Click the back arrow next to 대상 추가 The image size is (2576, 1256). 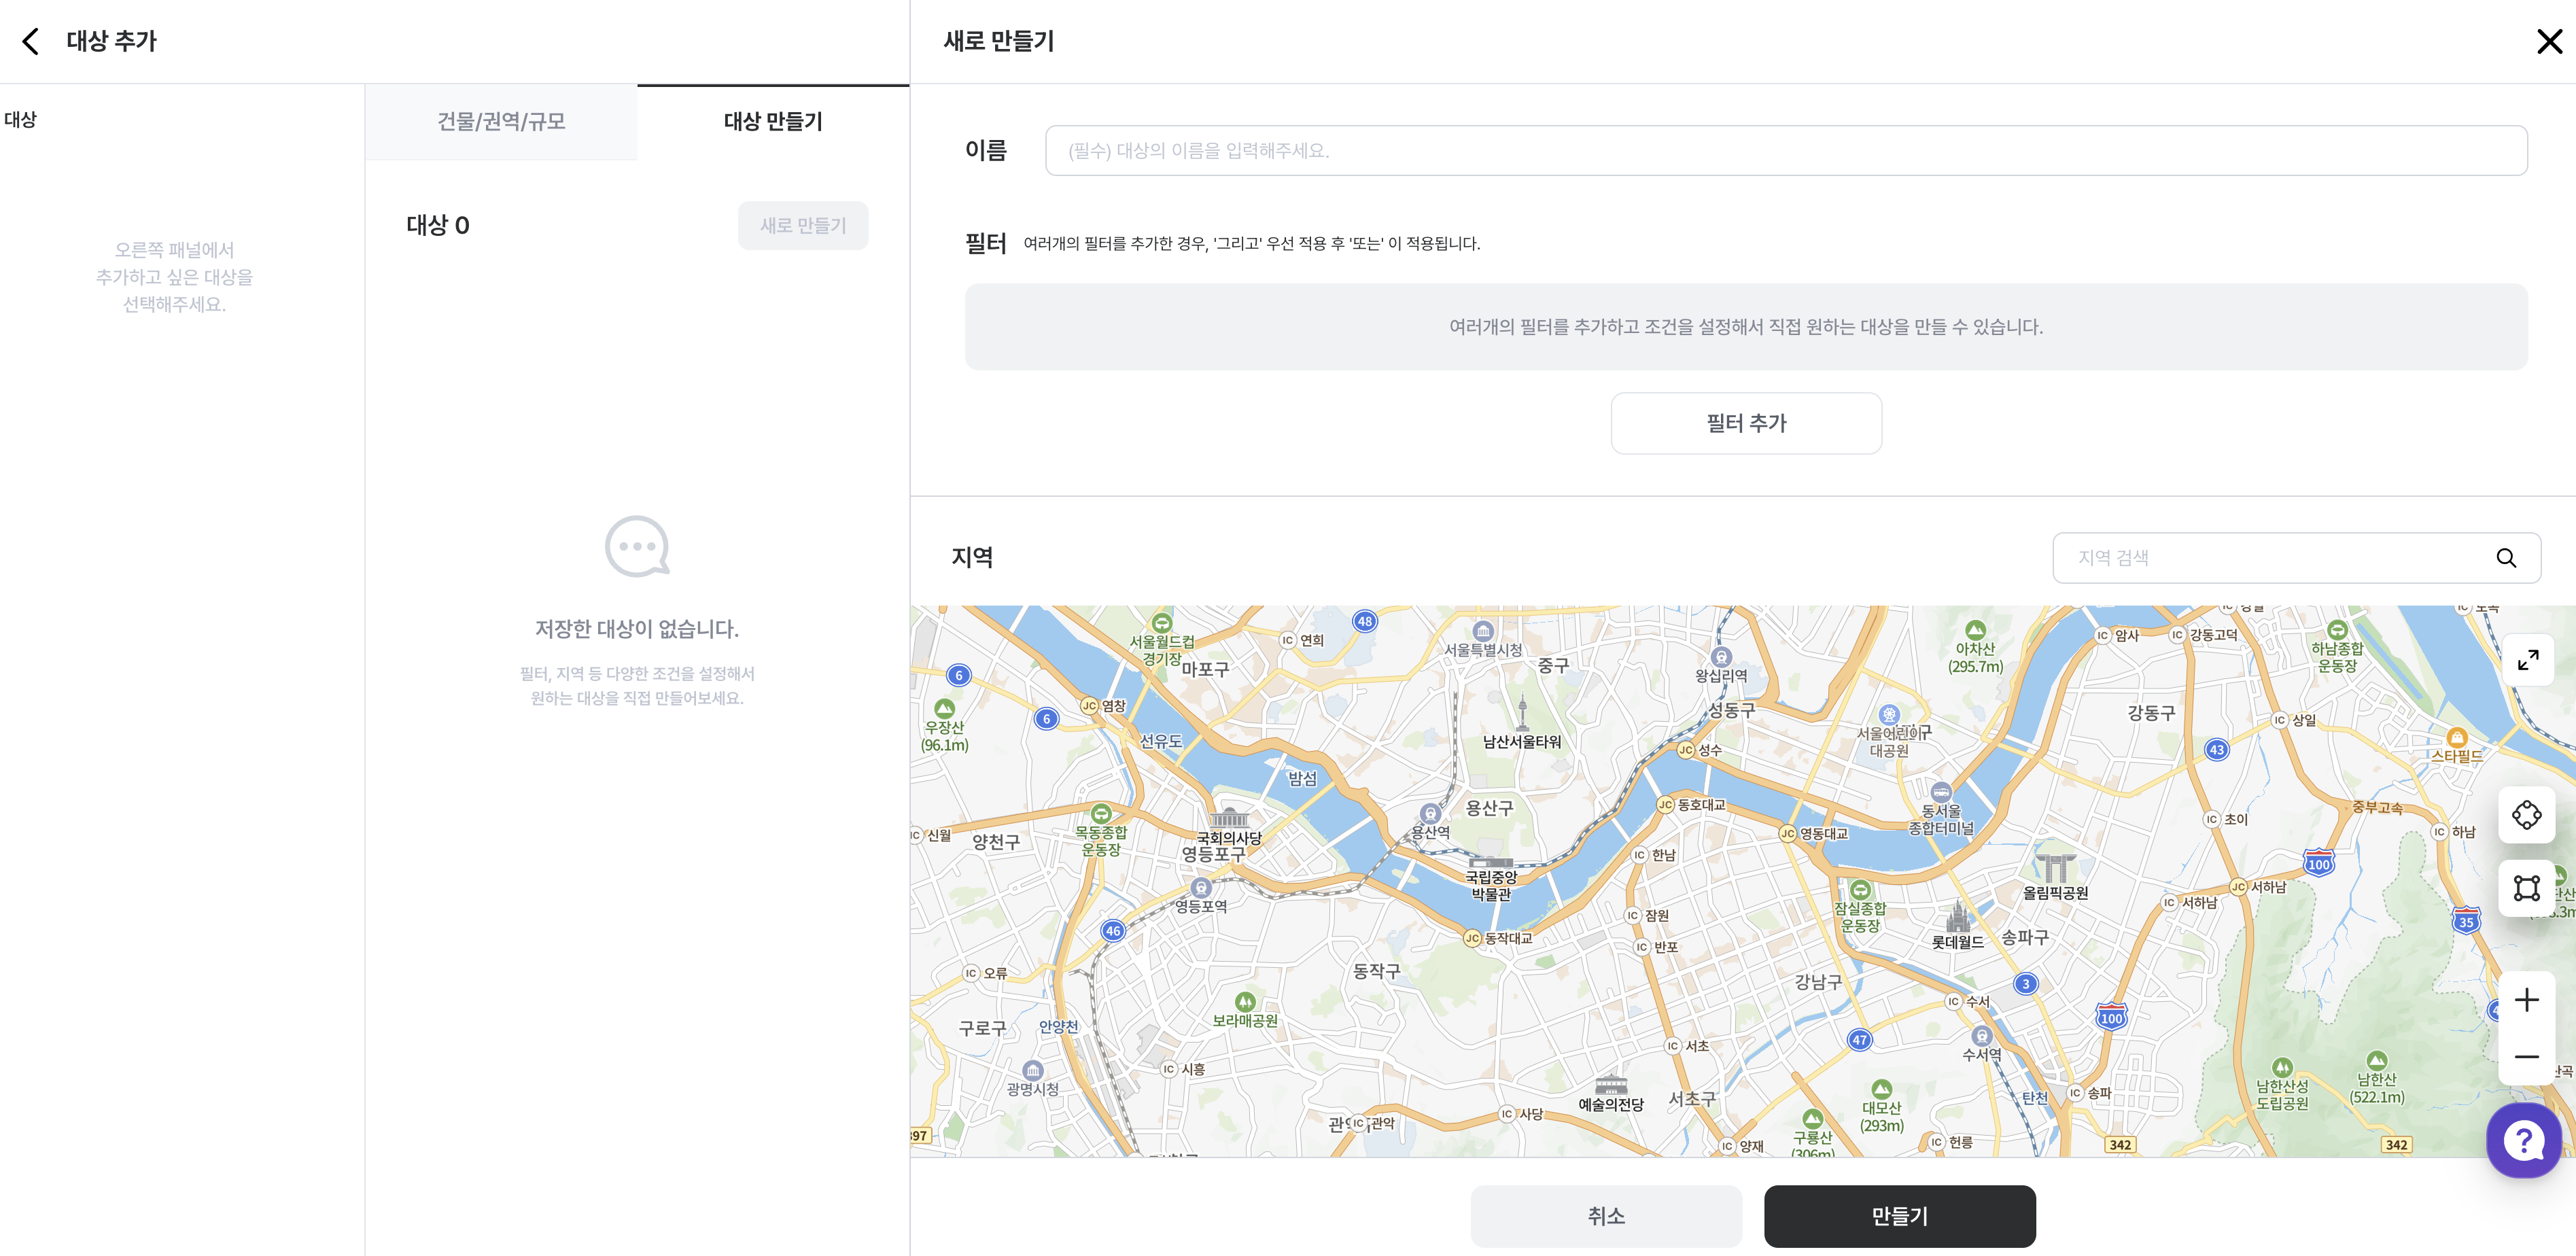(31, 41)
